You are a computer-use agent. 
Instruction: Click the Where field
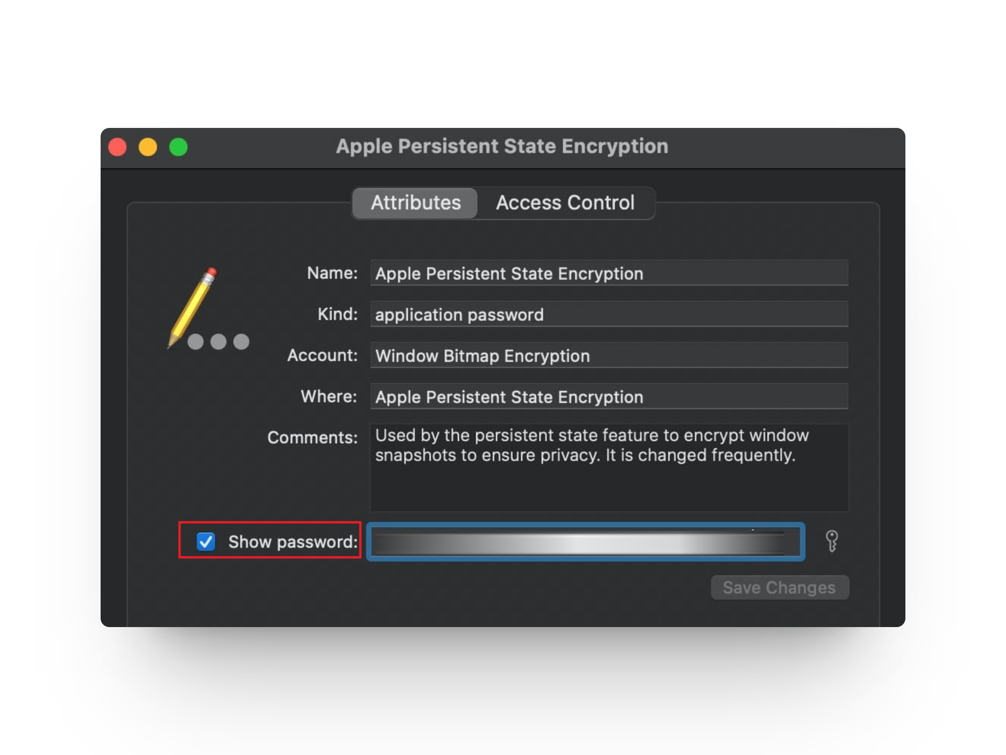608,397
